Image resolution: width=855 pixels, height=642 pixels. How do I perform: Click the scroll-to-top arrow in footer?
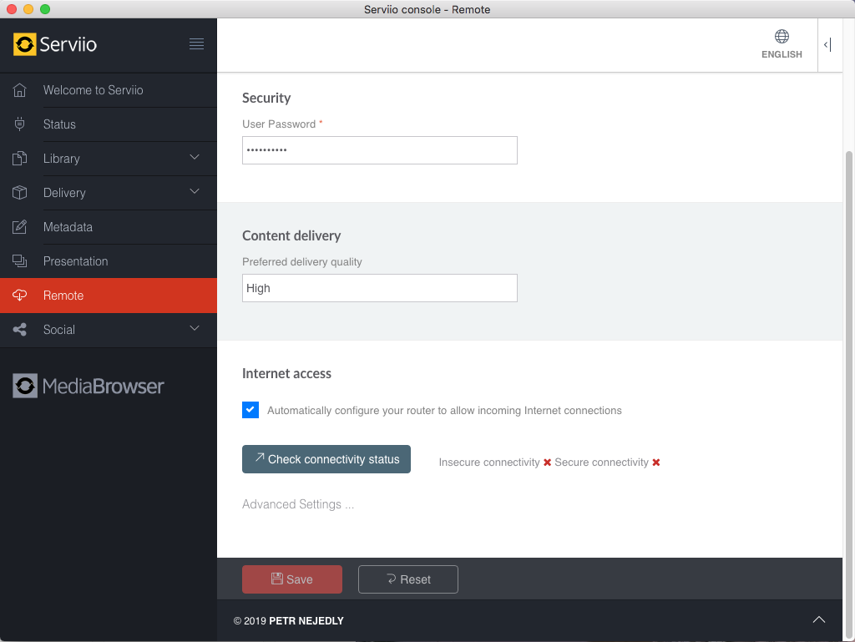coord(819,619)
